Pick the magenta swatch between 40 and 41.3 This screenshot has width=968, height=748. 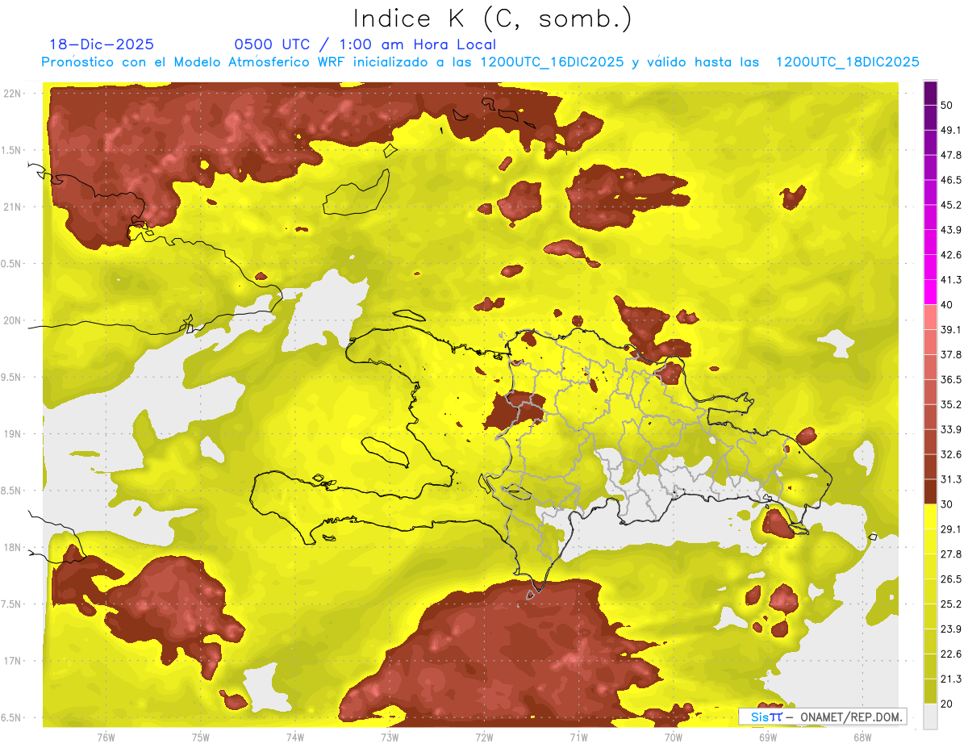(930, 291)
